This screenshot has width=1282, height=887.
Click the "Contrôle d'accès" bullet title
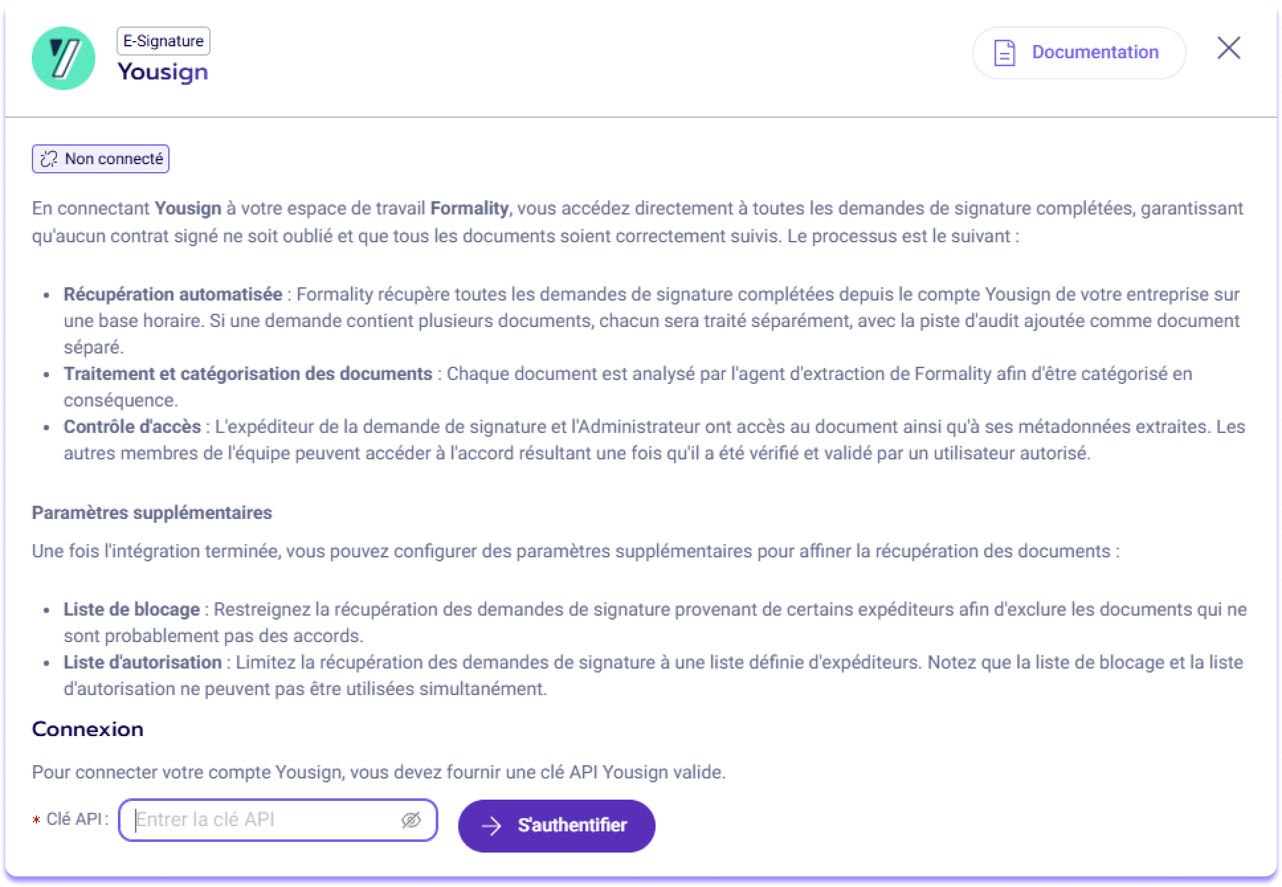pyautogui.click(x=132, y=427)
